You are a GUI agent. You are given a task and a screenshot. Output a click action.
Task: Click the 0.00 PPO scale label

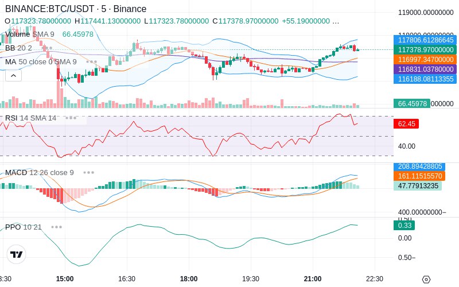(405, 238)
